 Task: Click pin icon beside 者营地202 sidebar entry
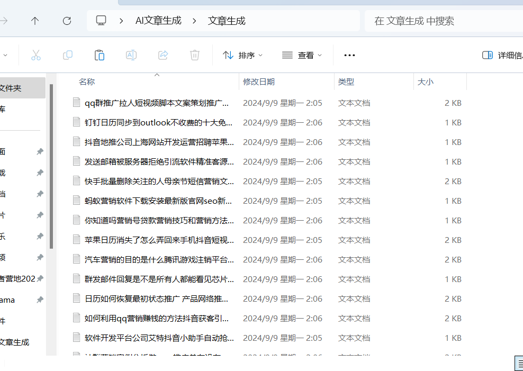pyautogui.click(x=40, y=279)
